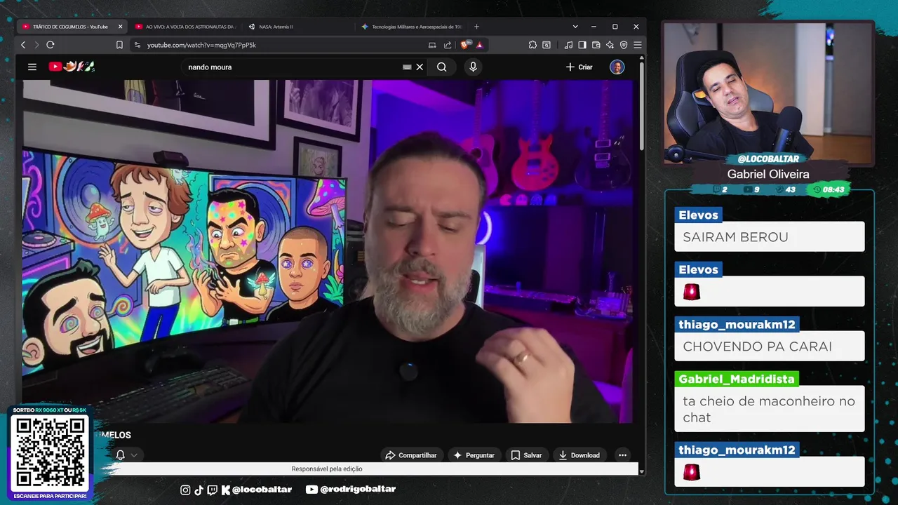Click ta cheio de maconheiro chat message
The width and height of the screenshot is (898, 505).
(x=769, y=409)
